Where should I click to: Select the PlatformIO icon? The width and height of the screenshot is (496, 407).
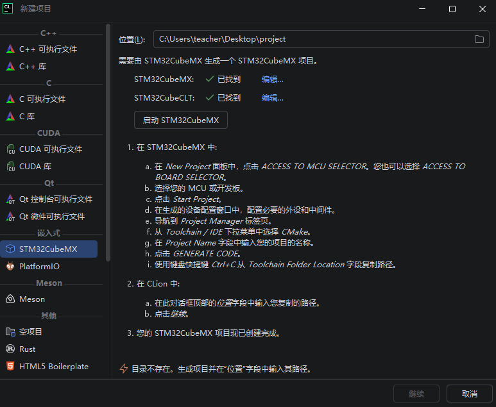coord(10,267)
